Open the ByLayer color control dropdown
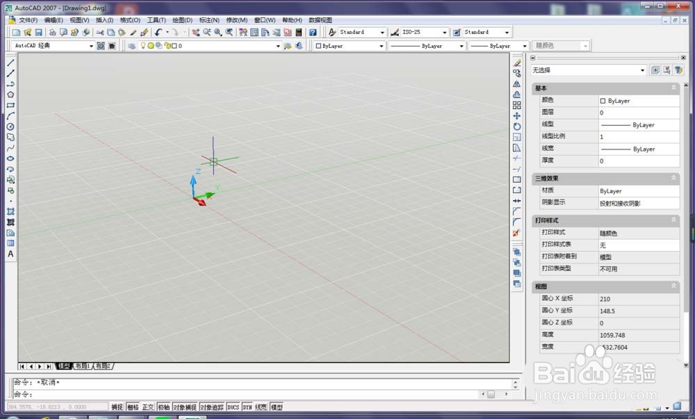Screen dimensions: 695x419 point(381,46)
